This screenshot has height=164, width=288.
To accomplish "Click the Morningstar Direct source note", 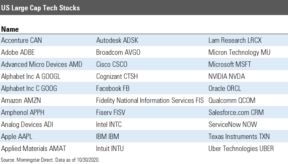I will pos(50,160).
